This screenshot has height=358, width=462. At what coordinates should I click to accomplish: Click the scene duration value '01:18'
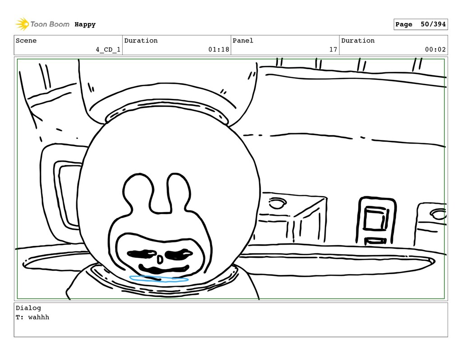click(x=219, y=50)
